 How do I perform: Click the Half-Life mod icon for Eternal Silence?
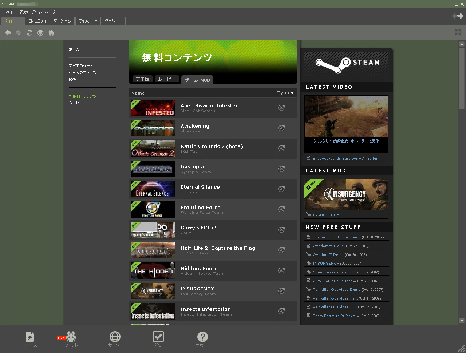click(281, 189)
